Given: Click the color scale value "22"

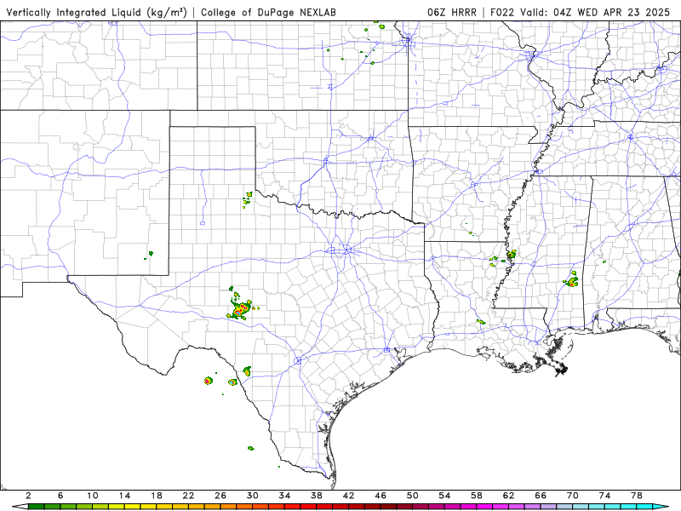Looking at the screenshot, I should 188,496.
